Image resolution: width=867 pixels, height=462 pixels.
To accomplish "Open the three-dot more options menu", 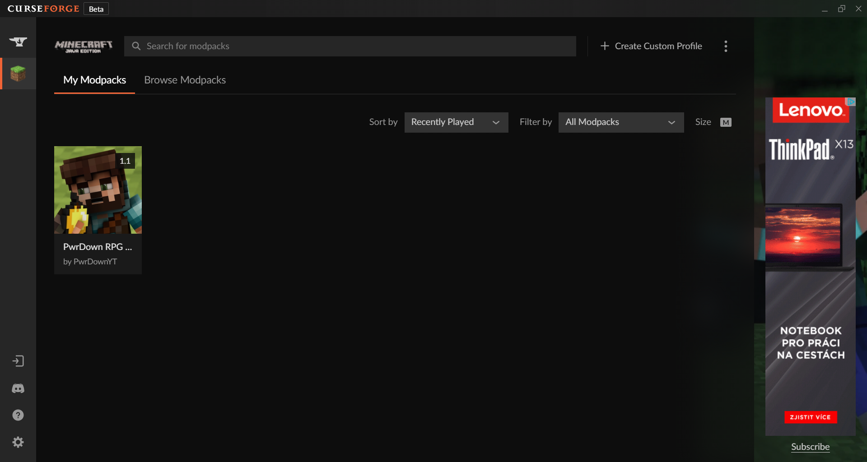I will [x=726, y=46].
